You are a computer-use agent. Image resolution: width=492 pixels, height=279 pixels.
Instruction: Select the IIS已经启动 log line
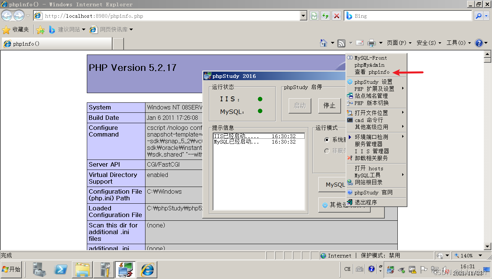259,136
